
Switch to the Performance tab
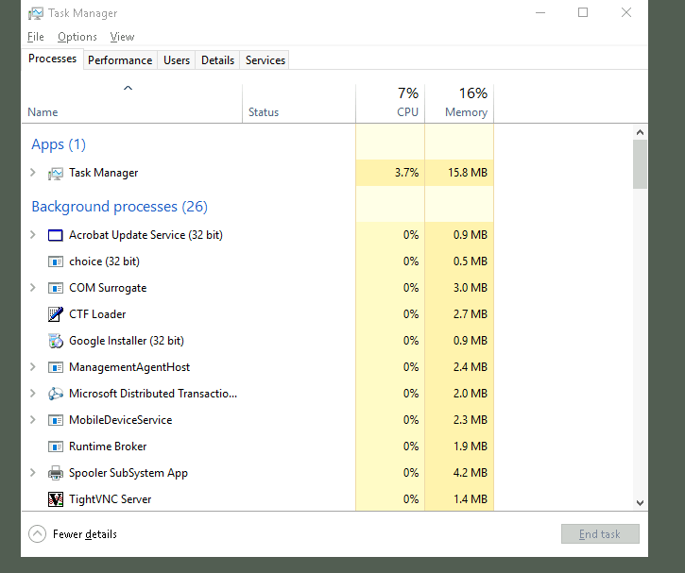pyautogui.click(x=120, y=60)
